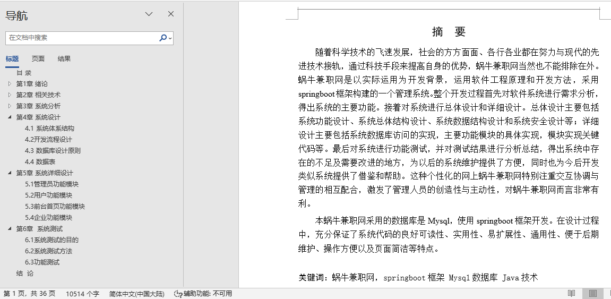Open accessibility checker 辅助功能: 不可用

[x=203, y=294]
